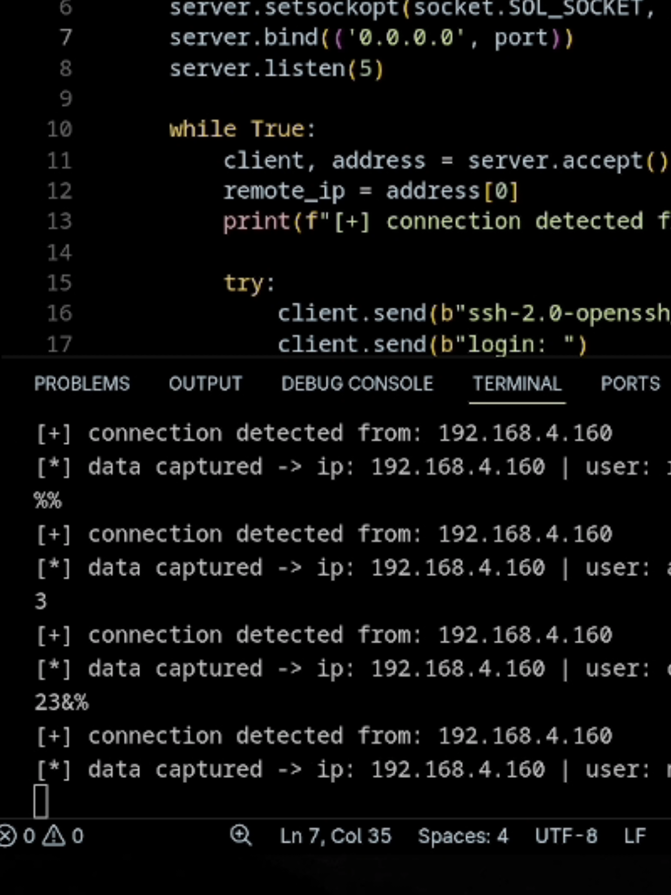Switch to the OUTPUT tab
Viewport: 671px width, 895px height.
[x=205, y=384]
